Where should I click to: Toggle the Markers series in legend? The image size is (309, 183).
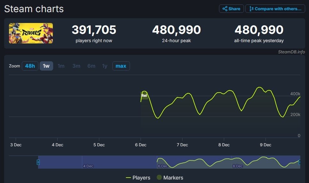point(170,178)
